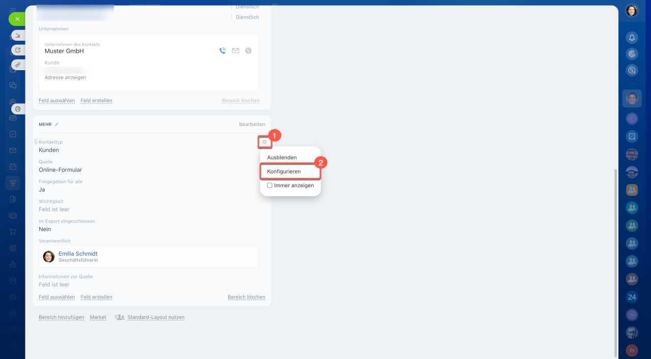Viewport: 651px width, 359px height.
Task: Click 'Feld erstellen' under Unternehmen section
Action: pyautogui.click(x=97, y=101)
